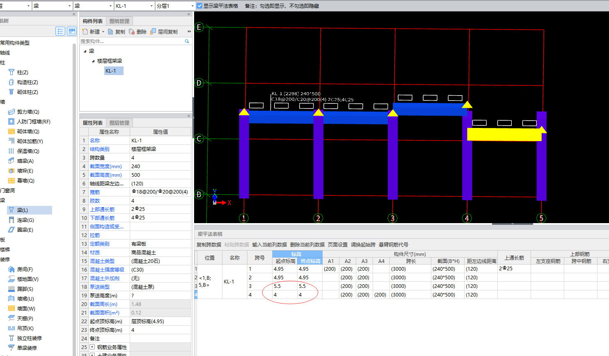609x356 pixels.
Task: Click the 删除 button
Action: [x=138, y=32]
